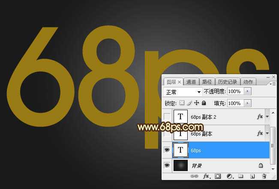Open the 不透明度 opacity slider arrow
The height and width of the screenshot is (189, 279).
pos(248,92)
